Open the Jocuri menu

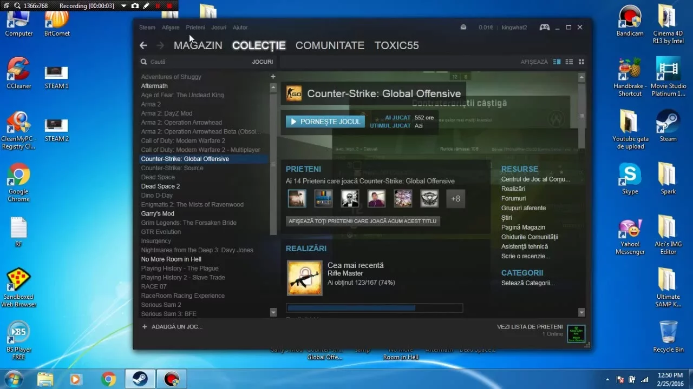click(x=219, y=27)
